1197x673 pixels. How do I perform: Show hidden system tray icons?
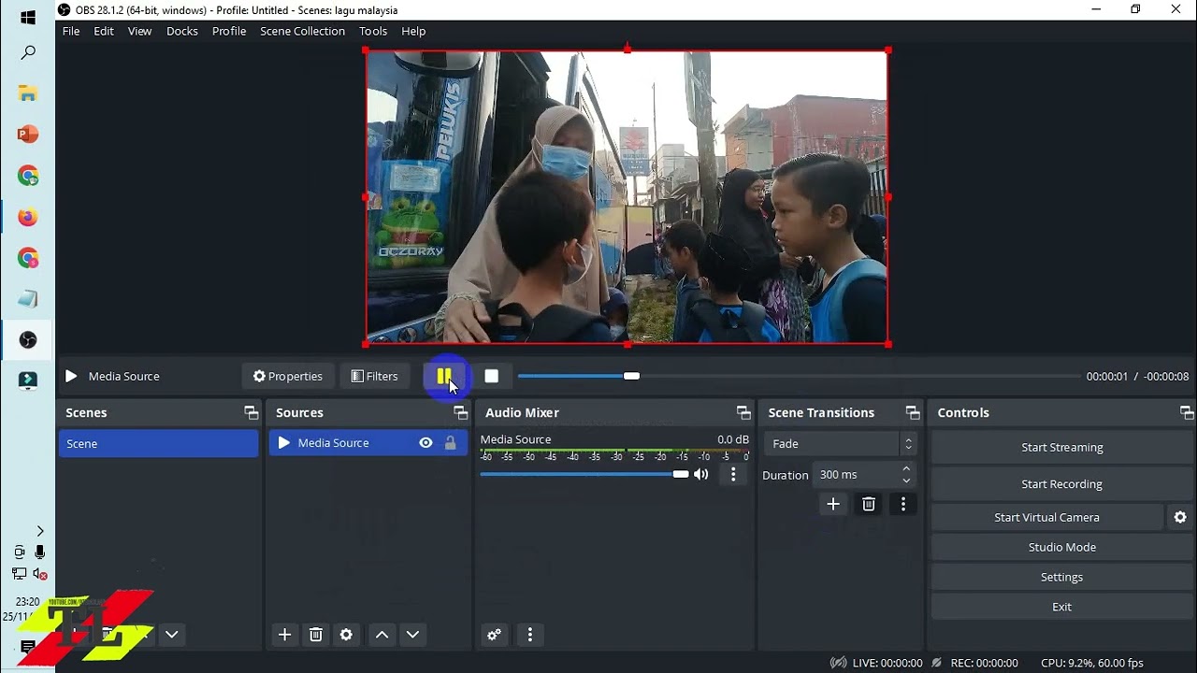tap(39, 531)
